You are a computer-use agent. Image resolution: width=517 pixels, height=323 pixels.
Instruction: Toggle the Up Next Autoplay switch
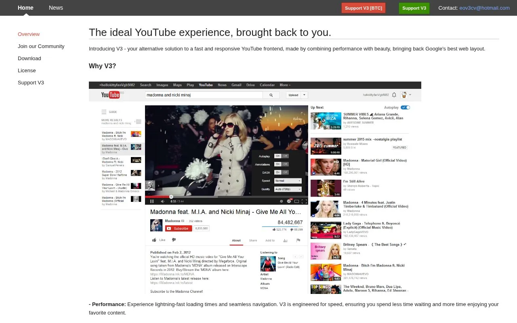point(406,107)
